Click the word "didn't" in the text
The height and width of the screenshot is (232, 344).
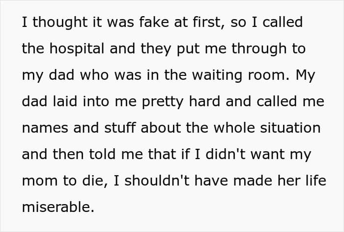click(x=240, y=154)
